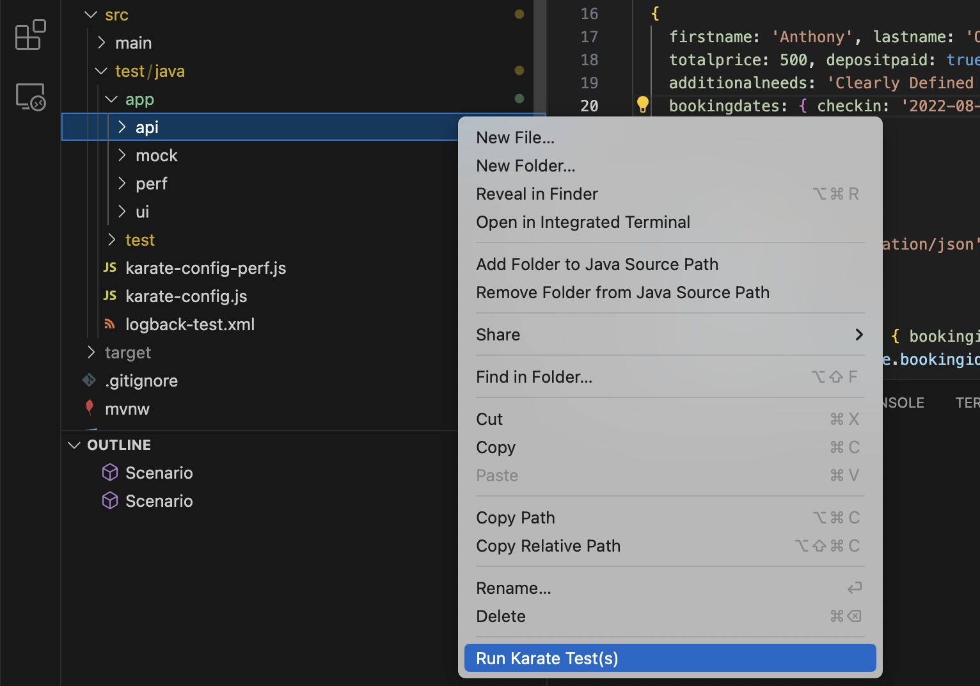Open karate-config.js file
This screenshot has height=686, width=980.
(186, 296)
